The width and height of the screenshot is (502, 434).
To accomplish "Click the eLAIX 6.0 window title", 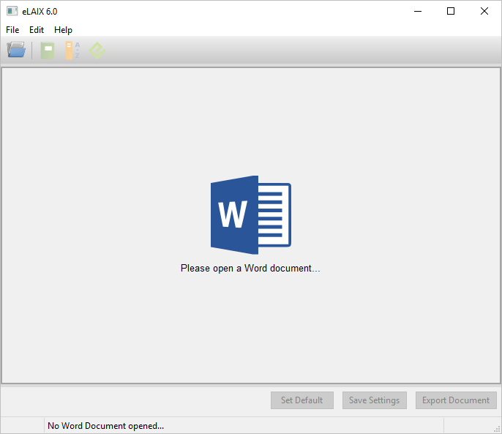I will [40, 11].
